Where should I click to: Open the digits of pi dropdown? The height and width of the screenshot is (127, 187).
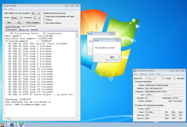[36, 13]
